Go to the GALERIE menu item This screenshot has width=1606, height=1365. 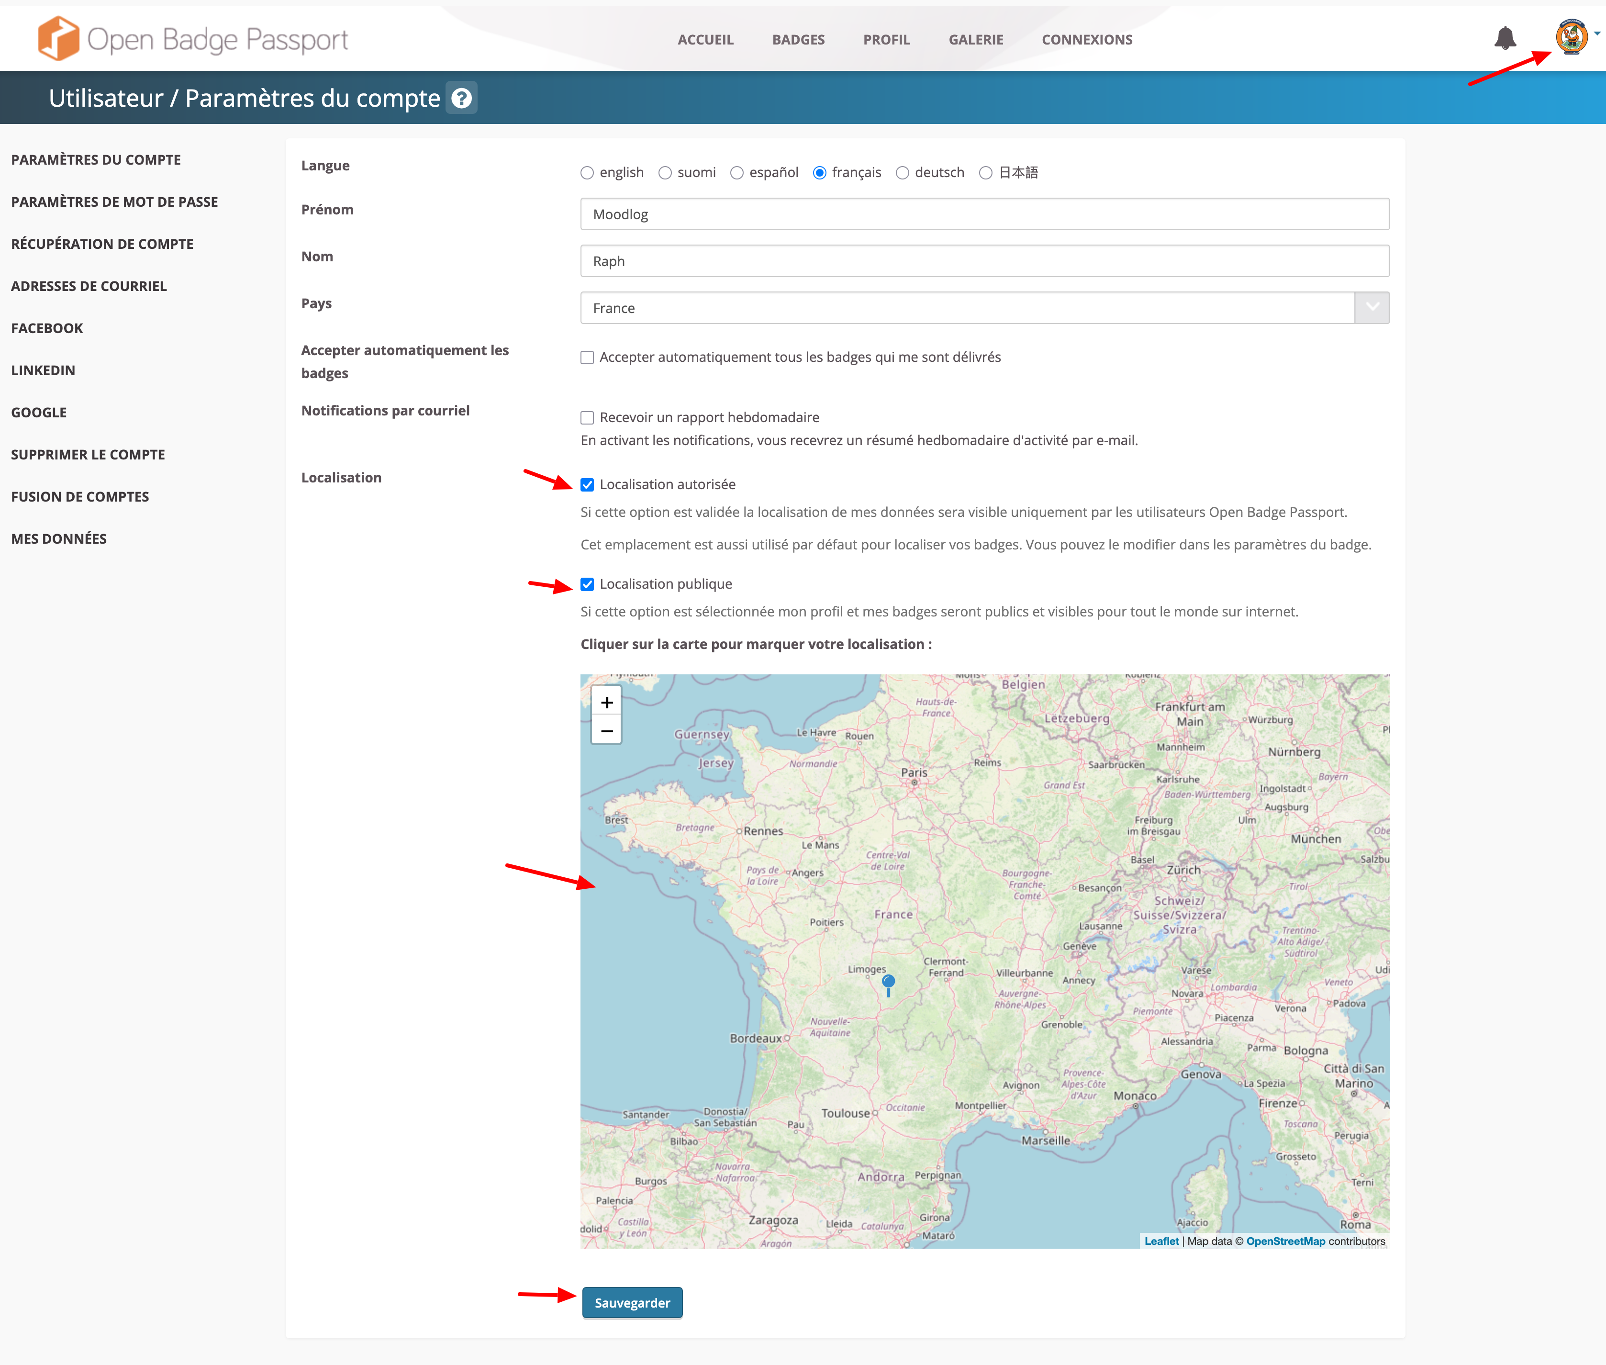coord(975,39)
